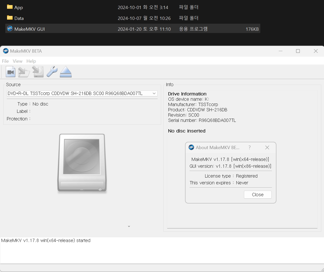Click the small down arrow below drive image
This screenshot has height=272, width=324.
click(129, 227)
